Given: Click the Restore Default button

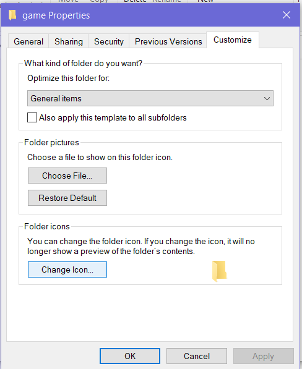Looking at the screenshot, I should [x=67, y=198].
